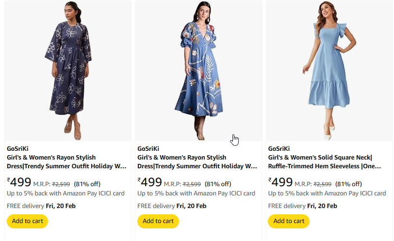Open the Solid Square Neck Ruffle-Trimmed title link
This screenshot has height=241, width=394.
pyautogui.click(x=324, y=162)
